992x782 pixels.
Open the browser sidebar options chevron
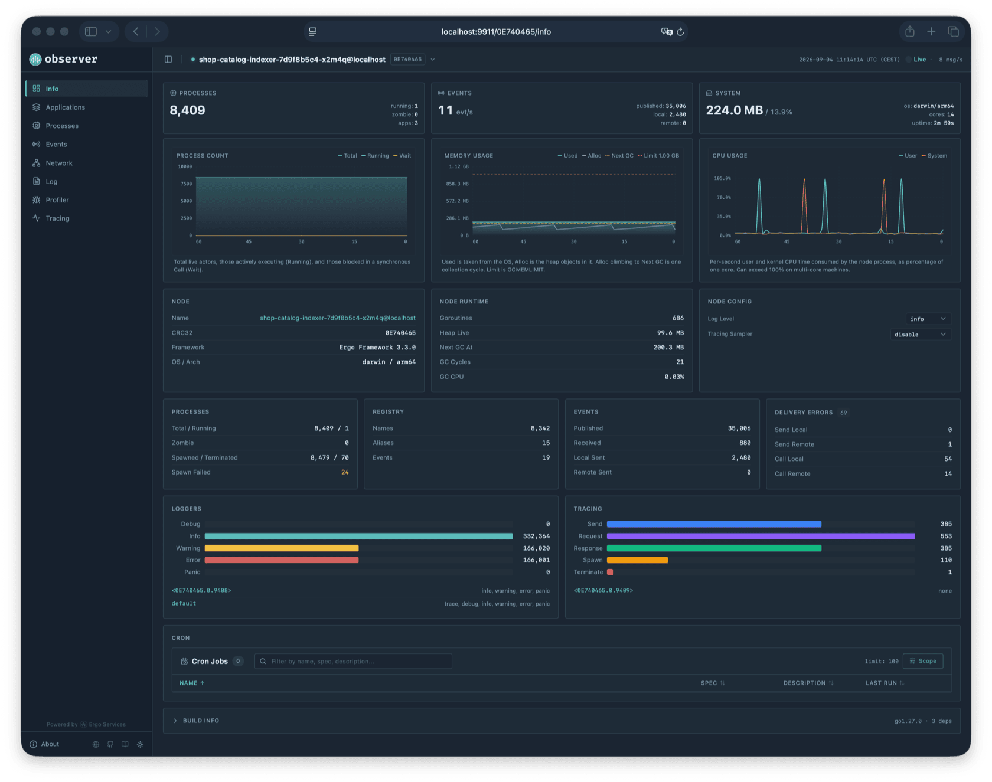coord(108,32)
